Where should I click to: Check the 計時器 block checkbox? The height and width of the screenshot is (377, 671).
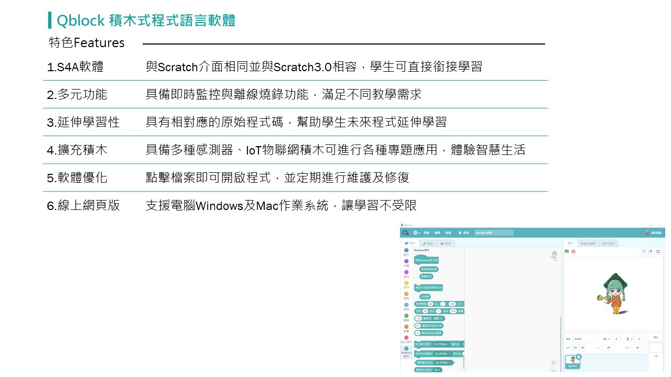pyautogui.click(x=417, y=296)
